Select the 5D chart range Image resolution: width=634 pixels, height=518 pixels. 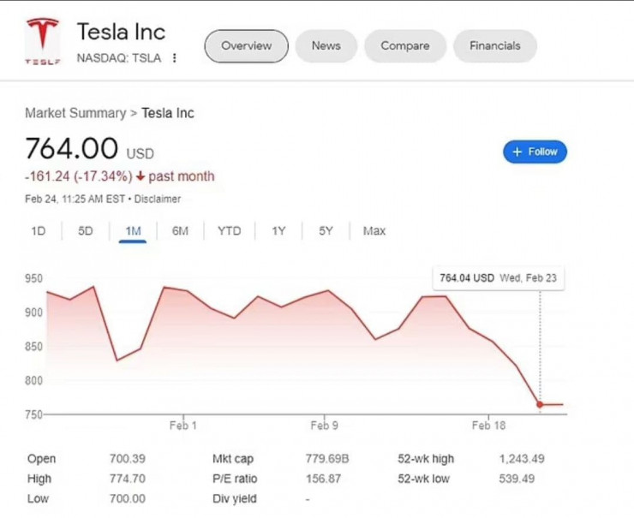tap(86, 231)
